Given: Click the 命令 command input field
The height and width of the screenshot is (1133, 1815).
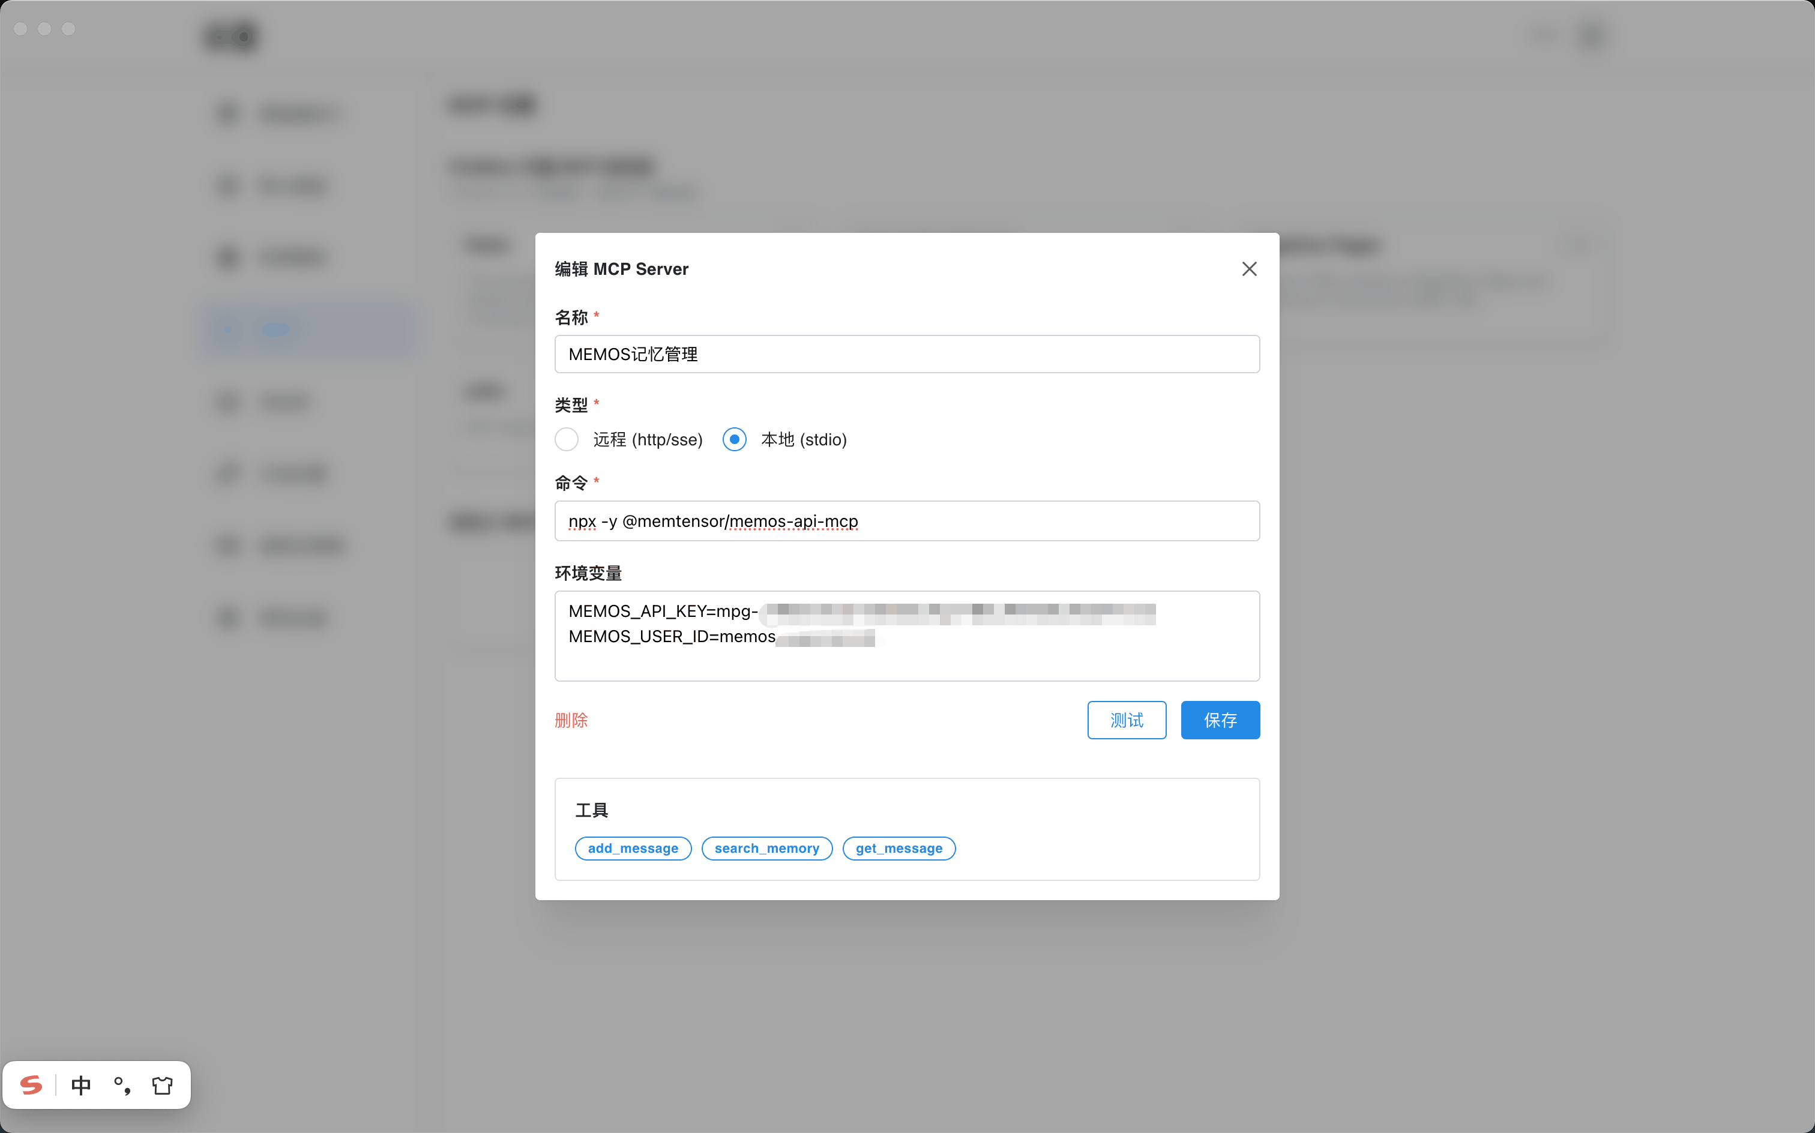Looking at the screenshot, I should click(906, 521).
